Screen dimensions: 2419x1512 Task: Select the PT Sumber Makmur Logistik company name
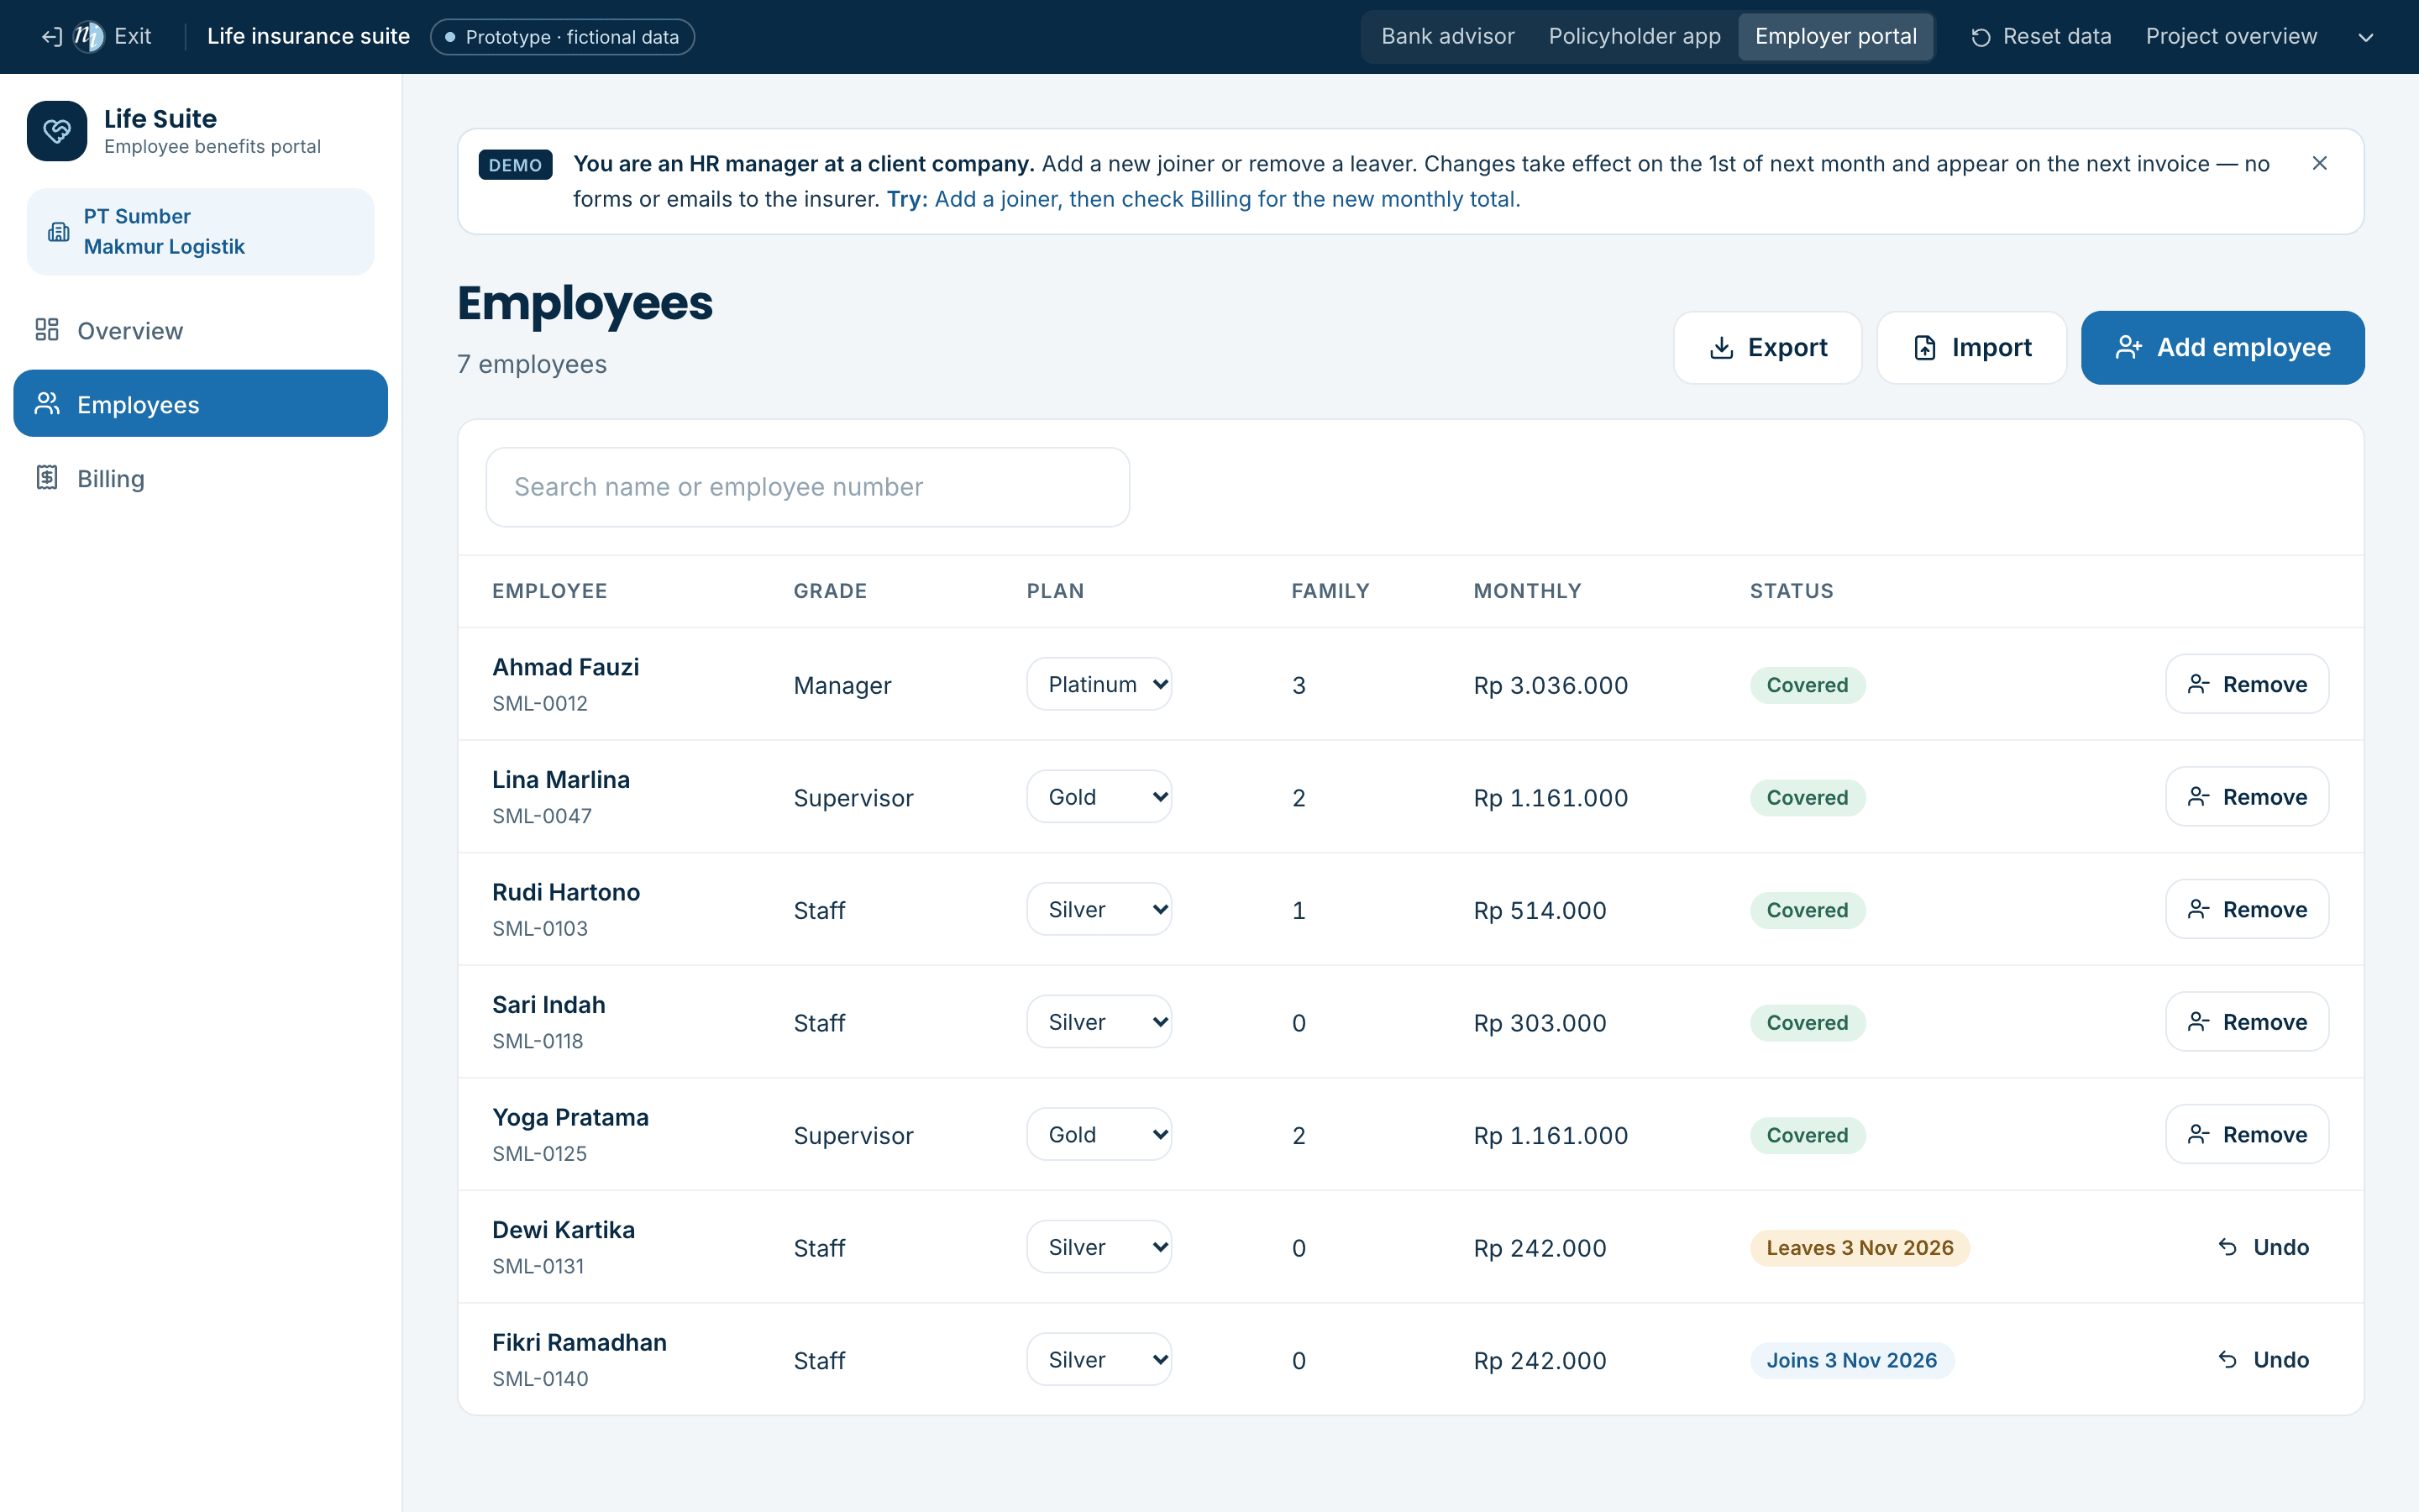tap(164, 231)
